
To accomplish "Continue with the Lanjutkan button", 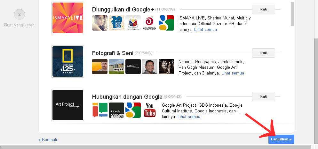I will (281, 139).
